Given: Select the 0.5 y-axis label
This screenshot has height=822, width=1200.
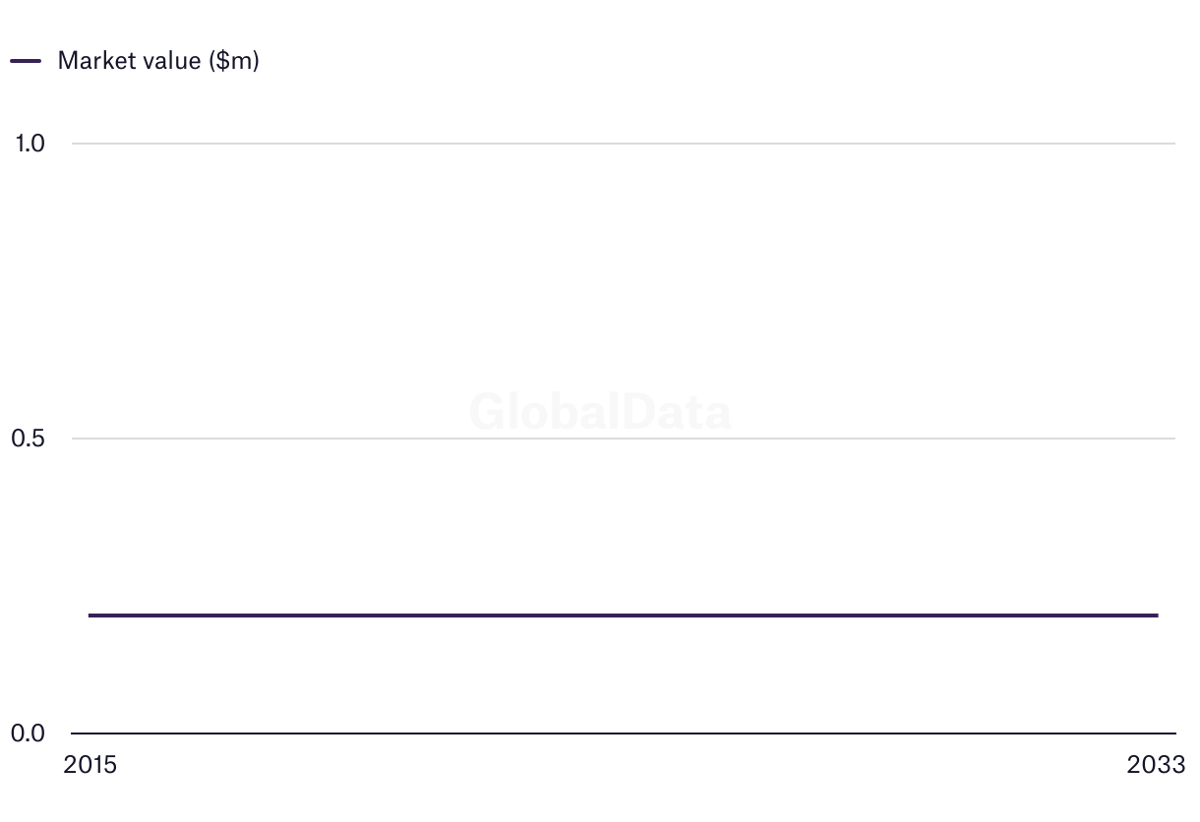Looking at the screenshot, I should [30, 439].
